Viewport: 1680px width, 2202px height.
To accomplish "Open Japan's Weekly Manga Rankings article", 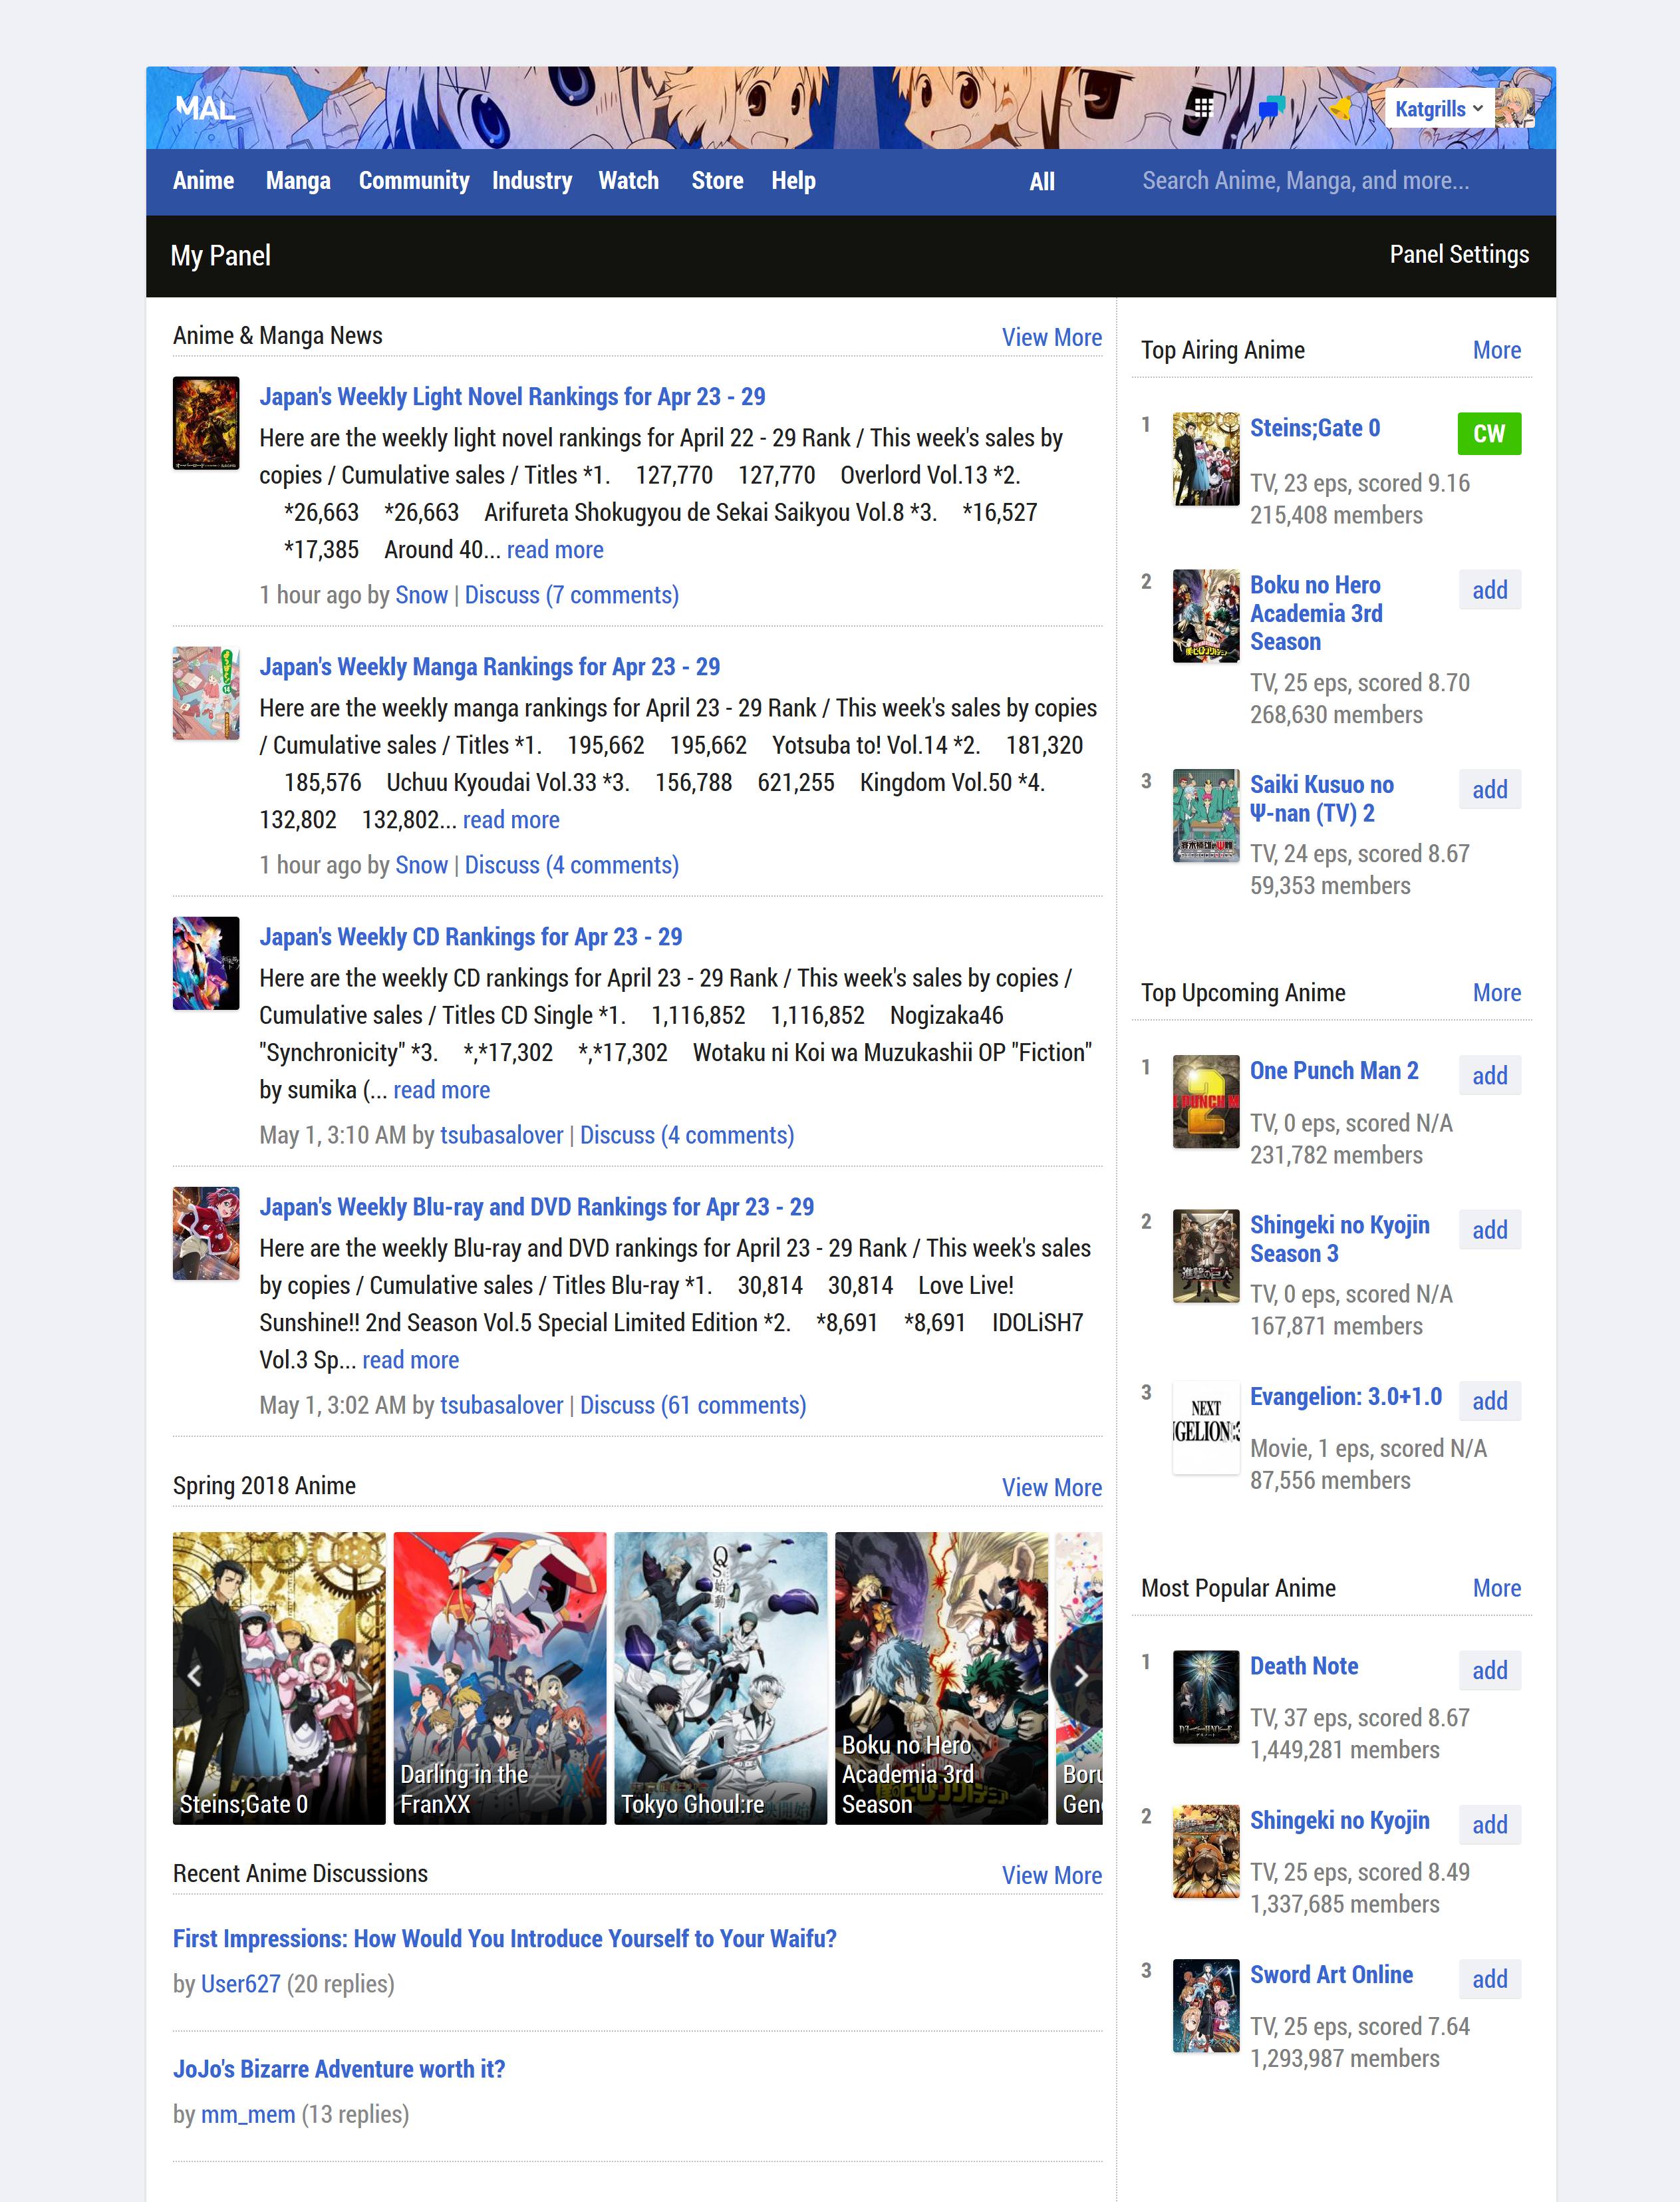I will 490,667.
